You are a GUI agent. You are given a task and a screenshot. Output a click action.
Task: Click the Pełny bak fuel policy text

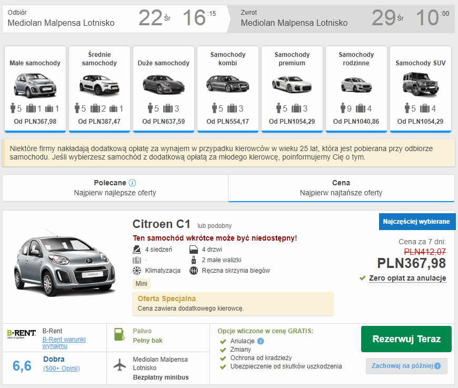147,341
